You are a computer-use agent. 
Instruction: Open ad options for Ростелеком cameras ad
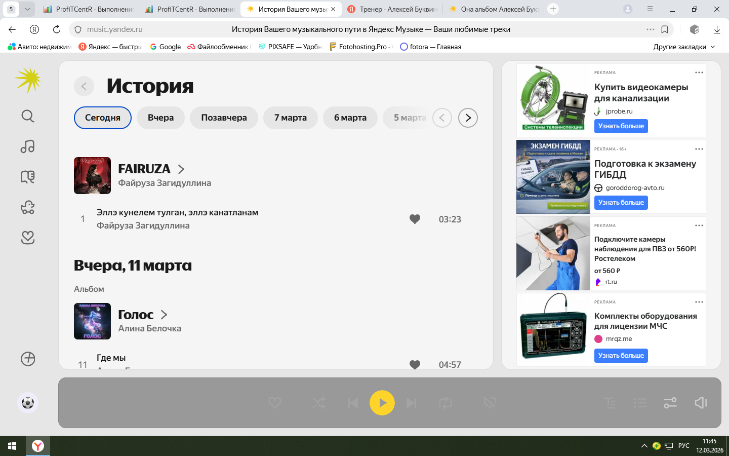[699, 225]
